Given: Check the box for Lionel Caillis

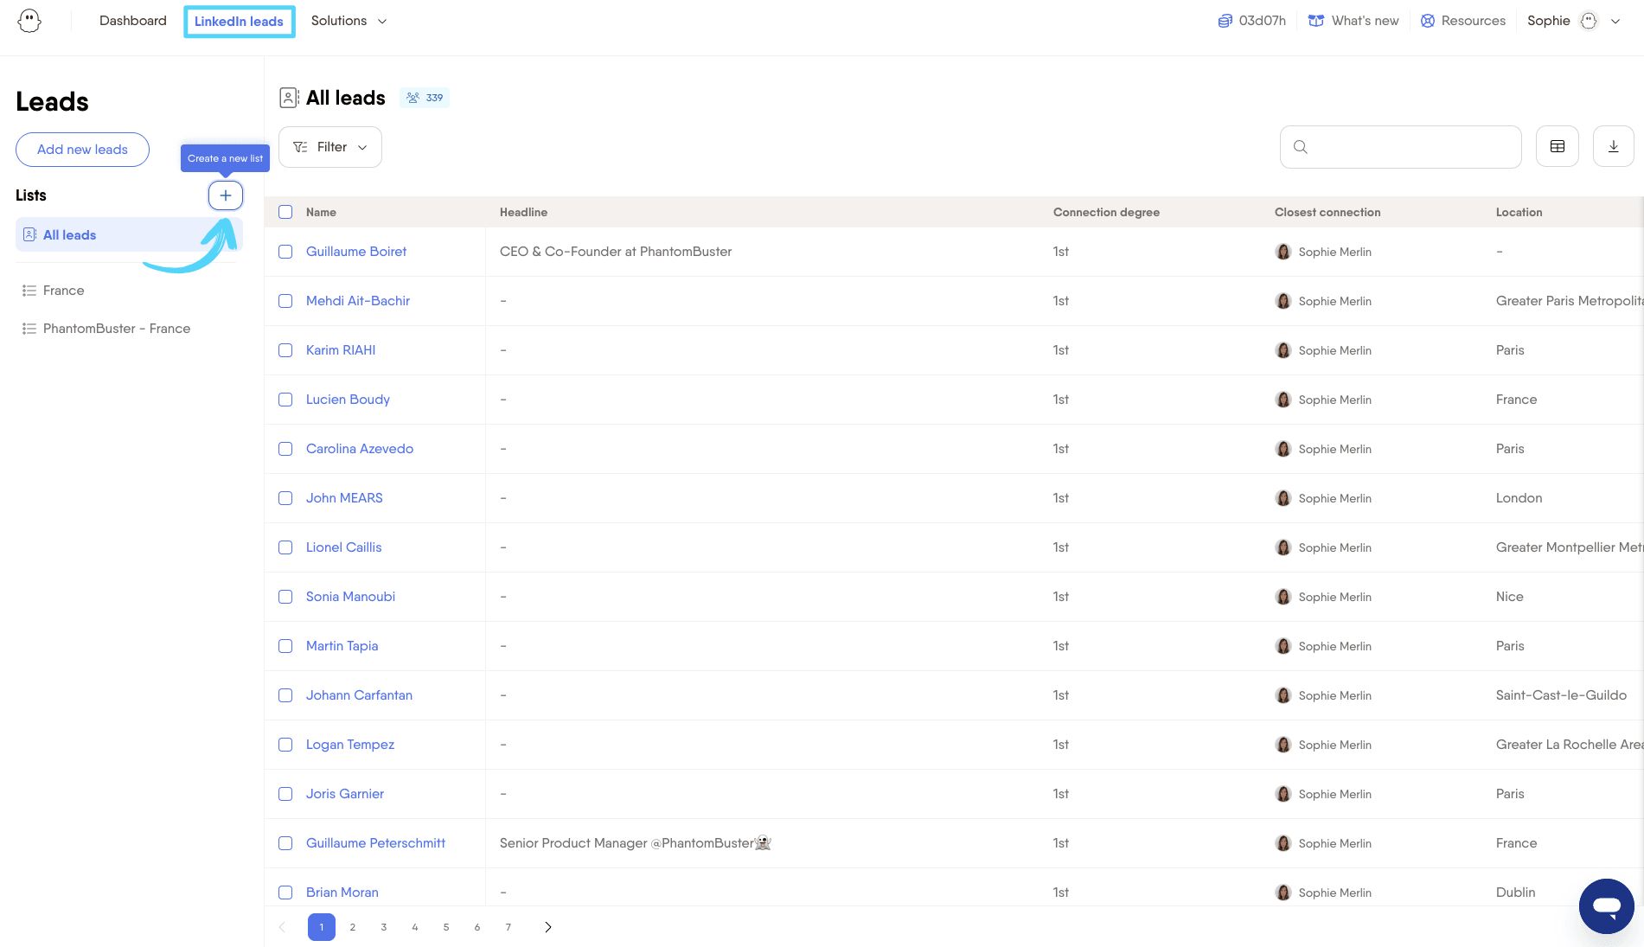Looking at the screenshot, I should pyautogui.click(x=285, y=547).
